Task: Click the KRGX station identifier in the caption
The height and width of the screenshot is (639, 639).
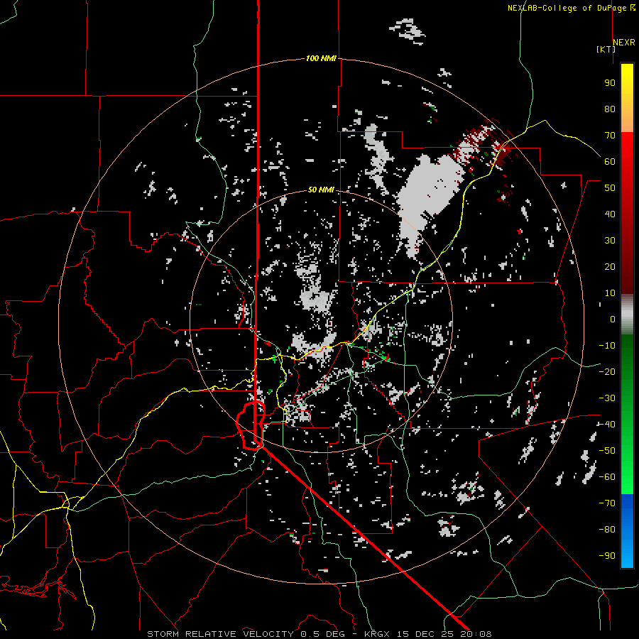Action: 379,634
